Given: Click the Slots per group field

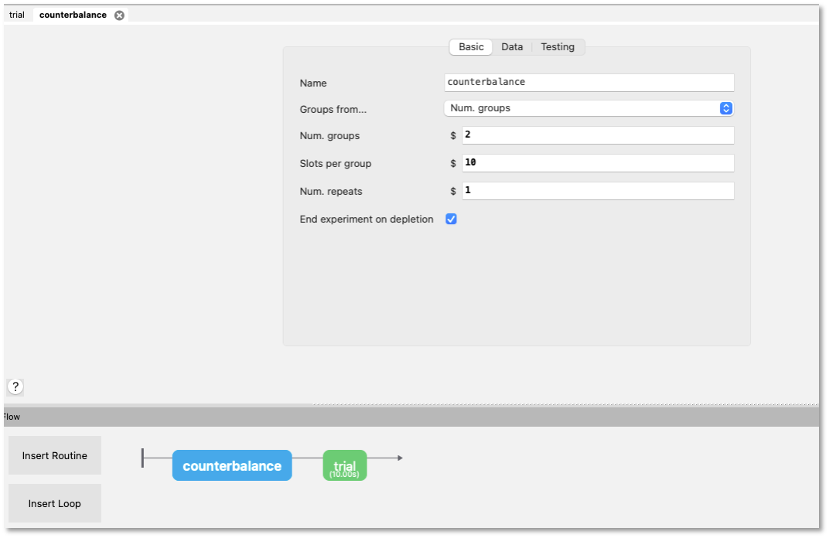Looking at the screenshot, I should 598,163.
